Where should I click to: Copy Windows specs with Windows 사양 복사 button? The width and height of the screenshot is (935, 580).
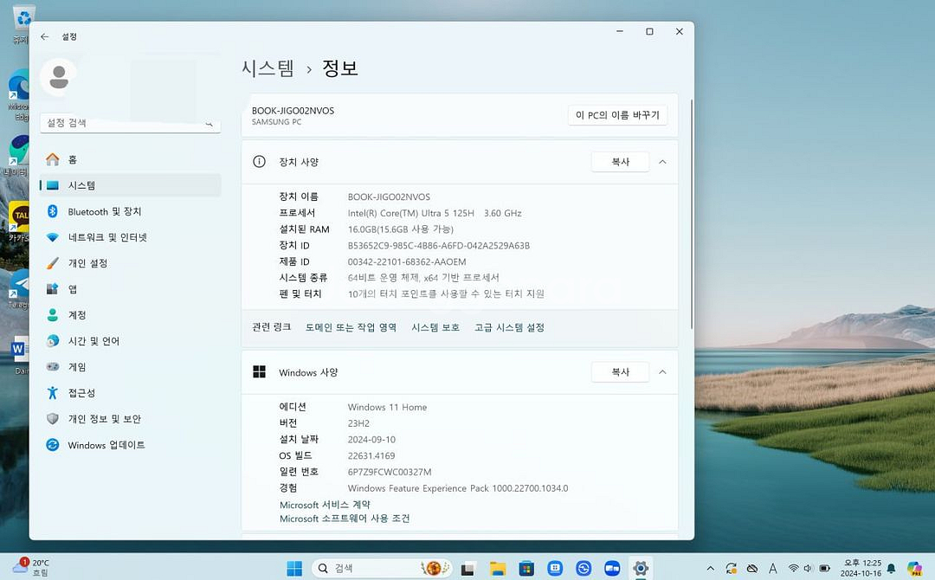[620, 372]
